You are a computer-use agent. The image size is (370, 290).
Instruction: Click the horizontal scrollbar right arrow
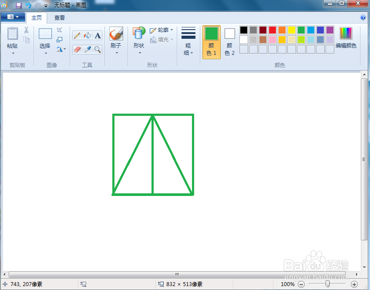[x=357, y=274]
